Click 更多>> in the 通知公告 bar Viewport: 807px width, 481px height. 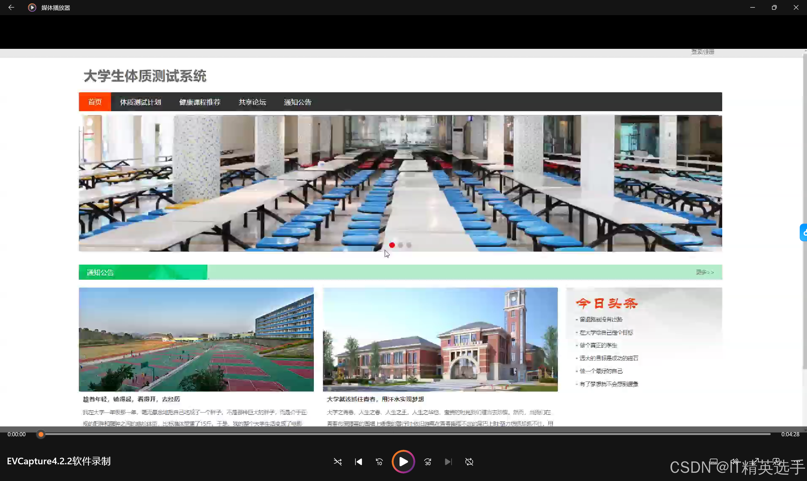[705, 272]
